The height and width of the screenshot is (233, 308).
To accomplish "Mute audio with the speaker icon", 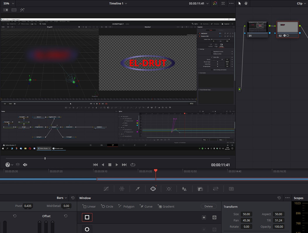I will pos(25,165).
